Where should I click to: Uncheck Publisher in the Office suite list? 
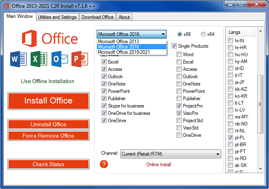point(104,99)
